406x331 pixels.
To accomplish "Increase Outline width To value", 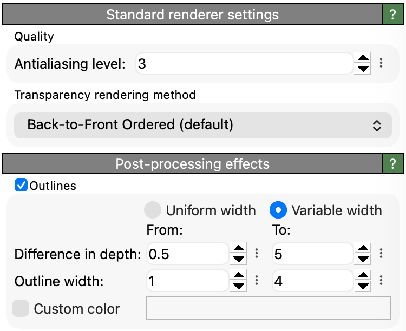I will pyautogui.click(x=363, y=275).
